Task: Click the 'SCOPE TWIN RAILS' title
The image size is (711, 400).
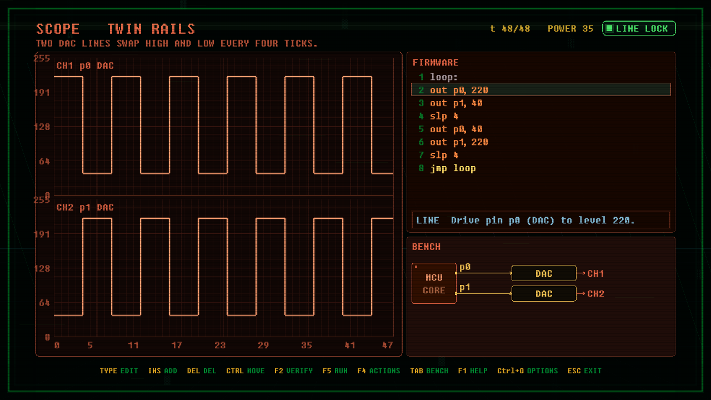Action: pyautogui.click(x=116, y=29)
